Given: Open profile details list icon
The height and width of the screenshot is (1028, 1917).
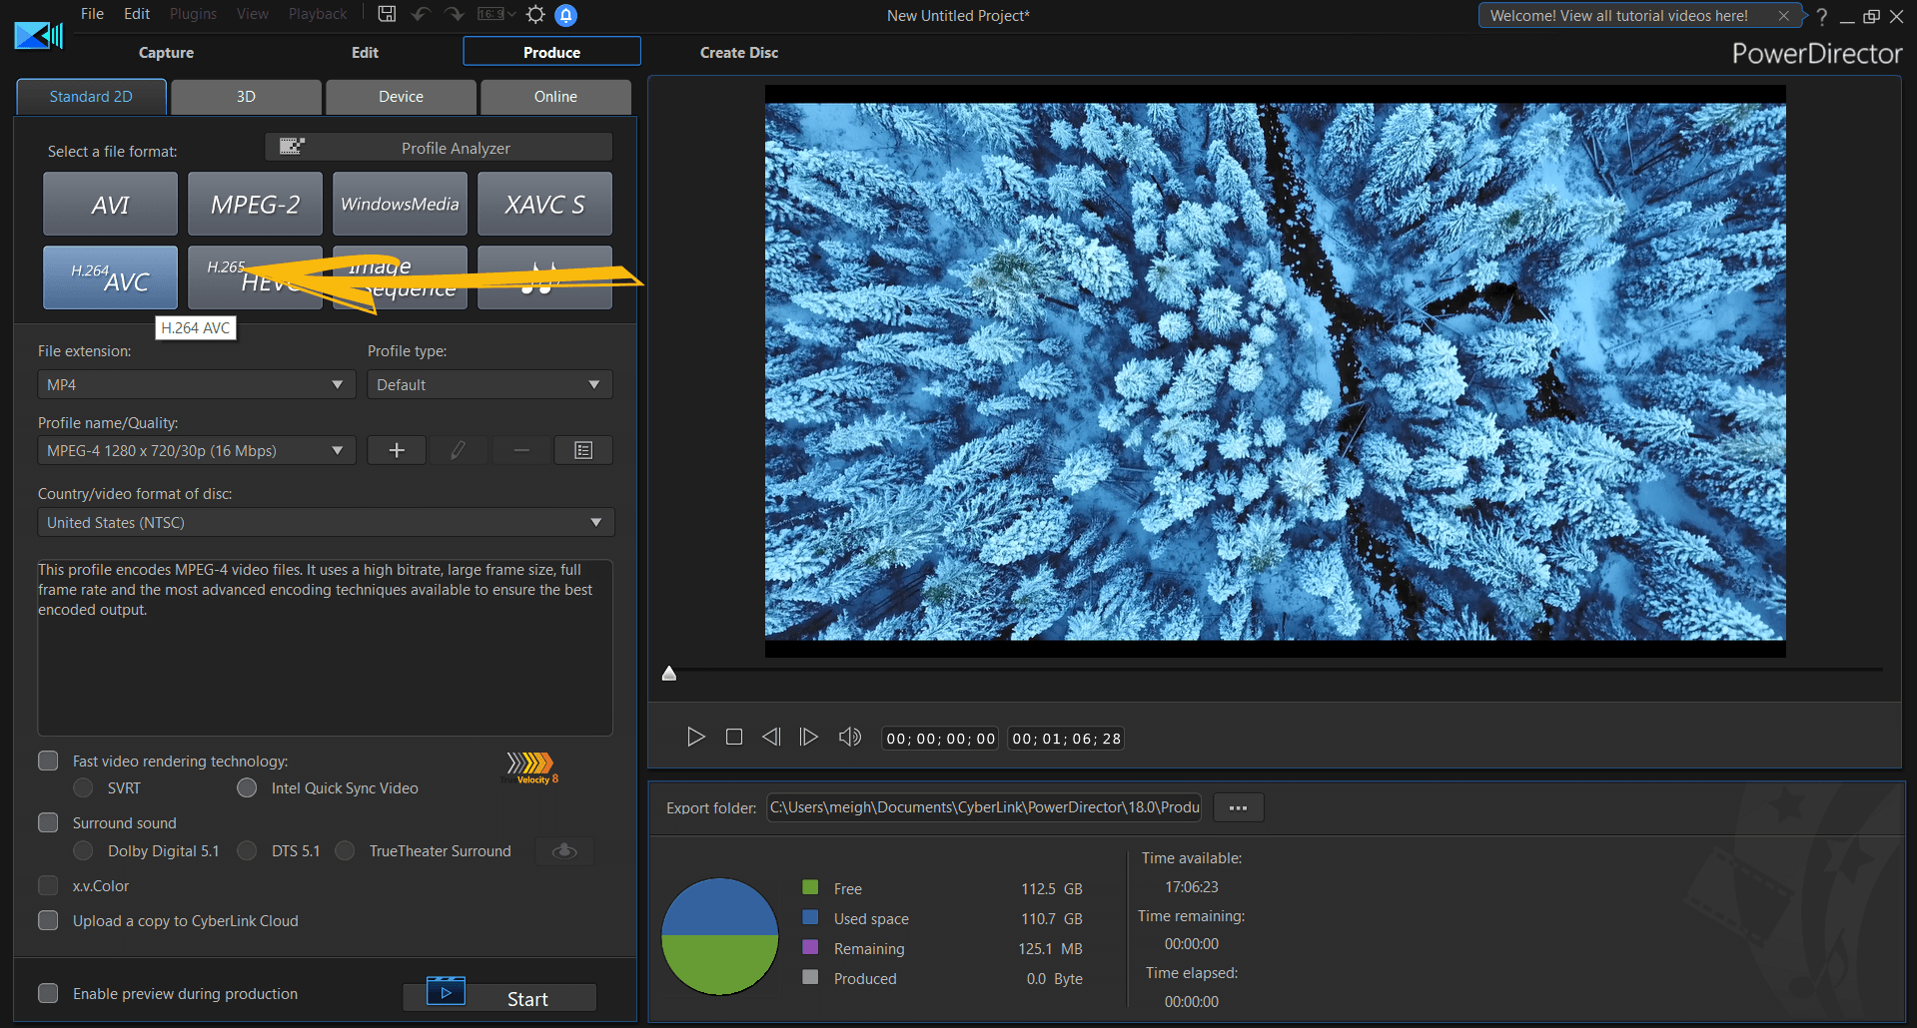Looking at the screenshot, I should pos(583,450).
